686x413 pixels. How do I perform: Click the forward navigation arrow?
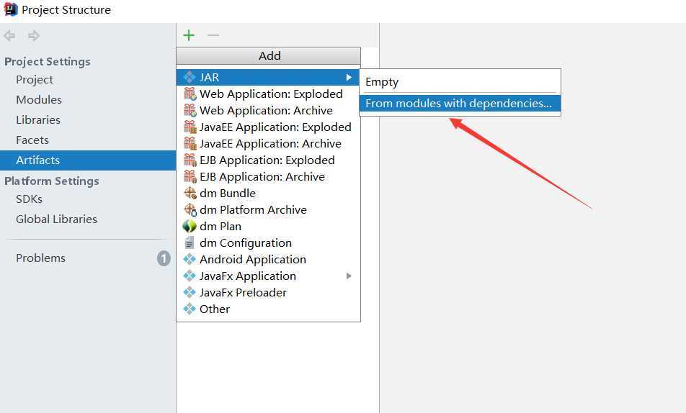tap(34, 35)
